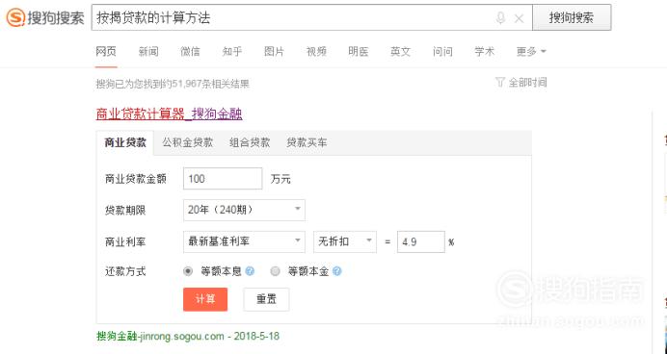Open 无折扣 discount dropdown
The height and width of the screenshot is (354, 667).
click(345, 242)
